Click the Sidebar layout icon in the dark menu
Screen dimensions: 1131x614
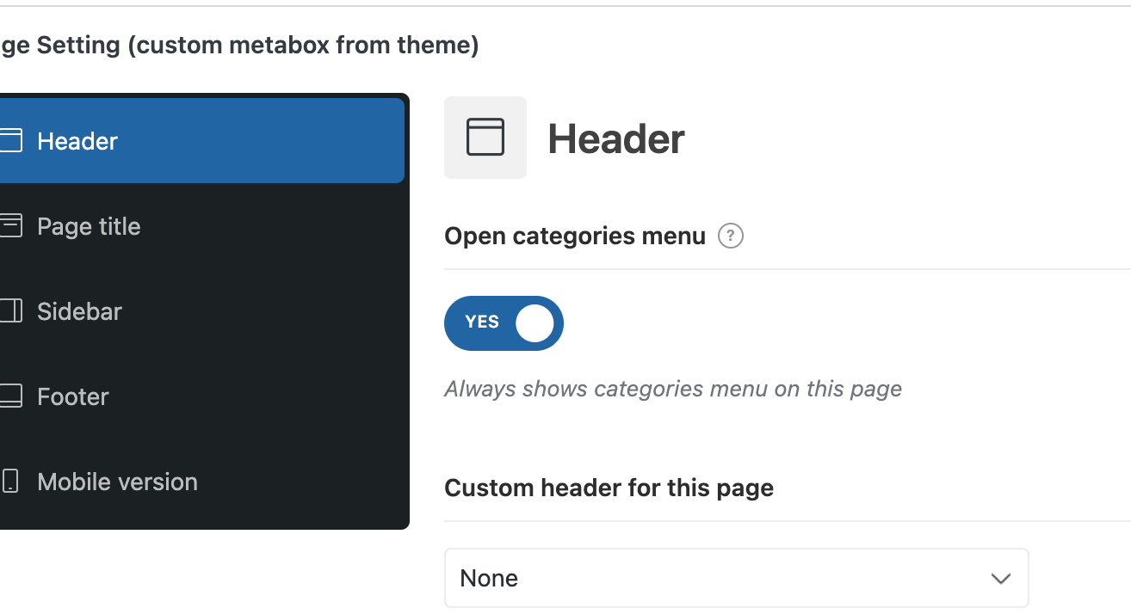pyautogui.click(x=10, y=311)
